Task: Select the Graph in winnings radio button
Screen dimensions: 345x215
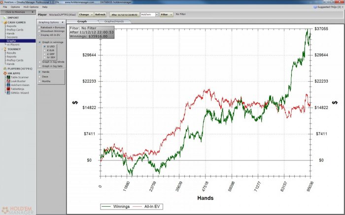Action: [x=40, y=42]
